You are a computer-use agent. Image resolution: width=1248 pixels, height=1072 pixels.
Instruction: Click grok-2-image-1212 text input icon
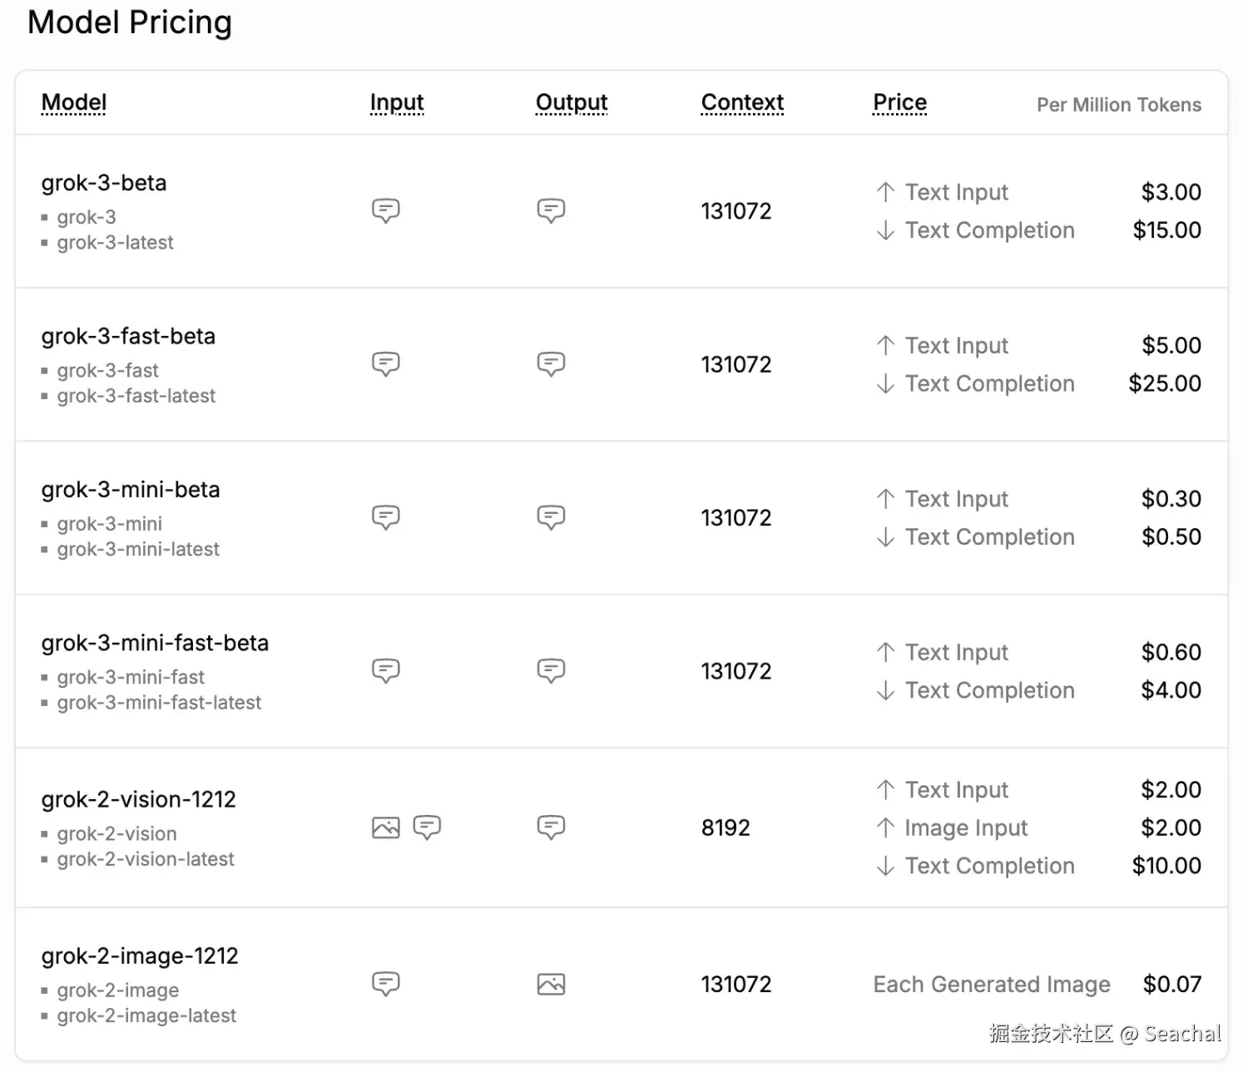(x=385, y=984)
